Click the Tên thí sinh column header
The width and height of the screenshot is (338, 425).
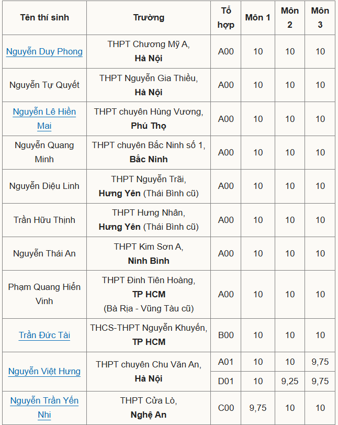click(44, 18)
